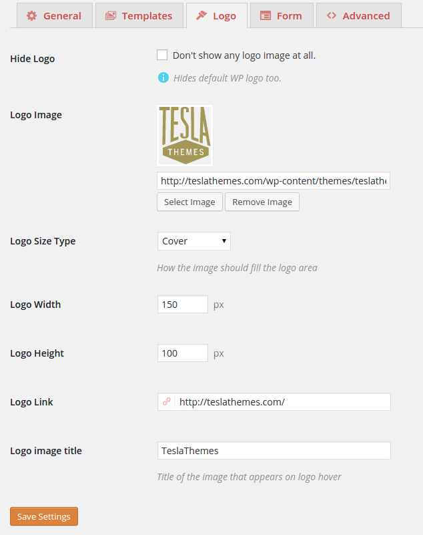Open the Logo Size Type dropdown
423x535 pixels.
pos(193,241)
